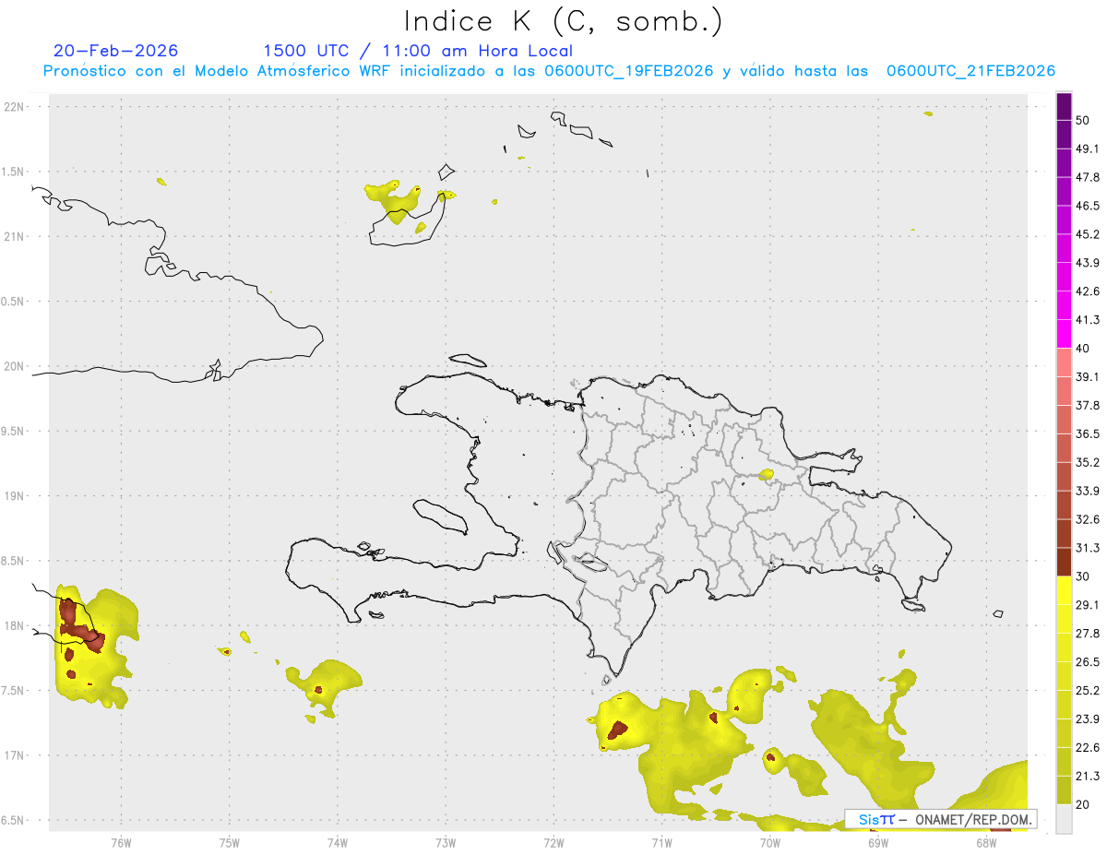Click the dark purple swatch above 50

point(1065,106)
